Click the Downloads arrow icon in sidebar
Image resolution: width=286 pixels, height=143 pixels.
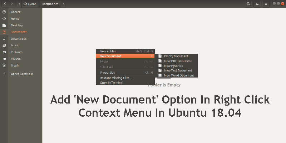(x=4, y=39)
